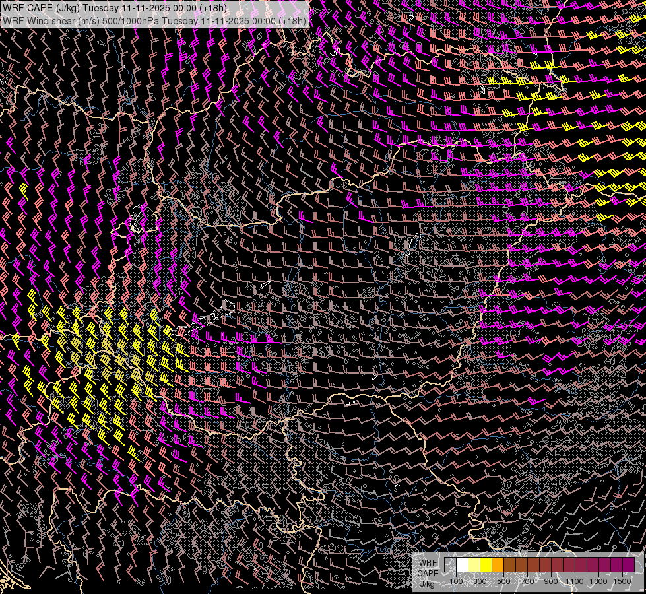
Task: Click the 500/1000hPa text in the header
Action: tap(131, 20)
